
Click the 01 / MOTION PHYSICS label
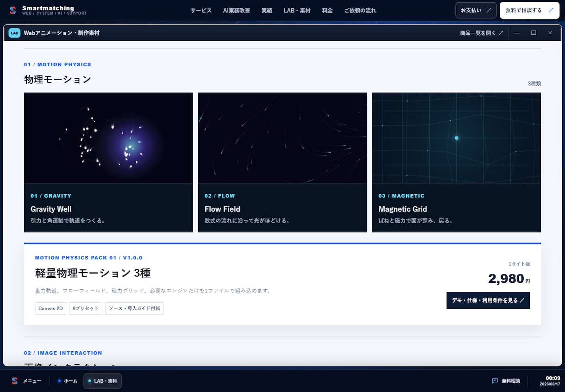[x=57, y=65]
